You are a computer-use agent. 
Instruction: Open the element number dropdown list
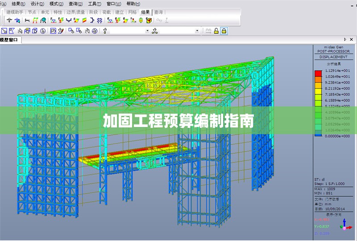(197, 31)
